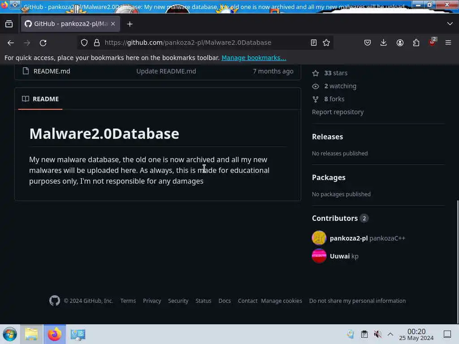Open Manage bookmarks link

tap(254, 58)
